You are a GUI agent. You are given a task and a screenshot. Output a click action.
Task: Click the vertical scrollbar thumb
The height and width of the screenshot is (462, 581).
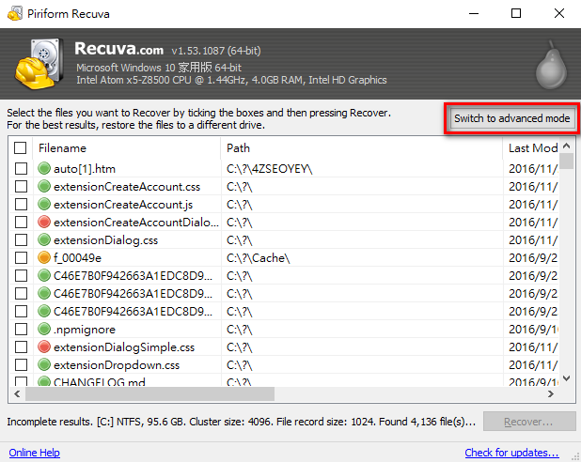(x=566, y=161)
